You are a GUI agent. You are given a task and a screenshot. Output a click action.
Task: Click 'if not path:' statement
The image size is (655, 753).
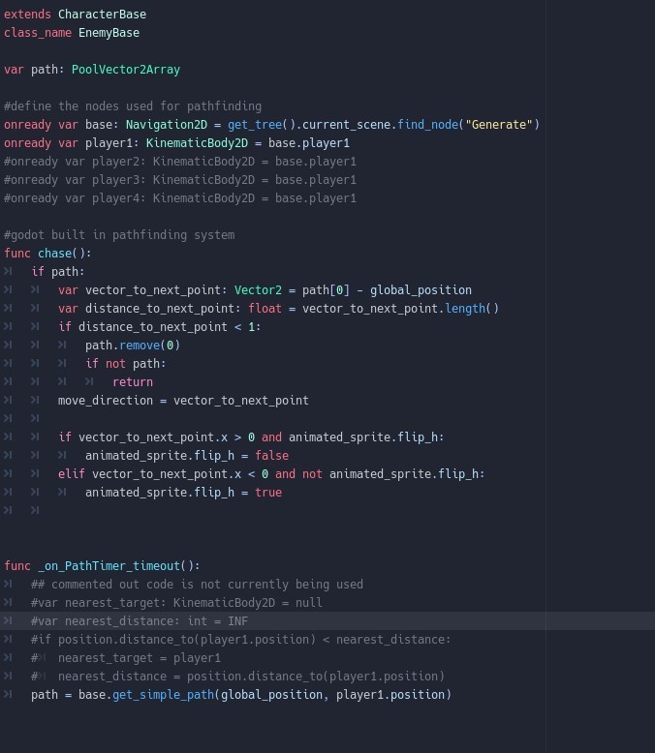pyautogui.click(x=126, y=364)
